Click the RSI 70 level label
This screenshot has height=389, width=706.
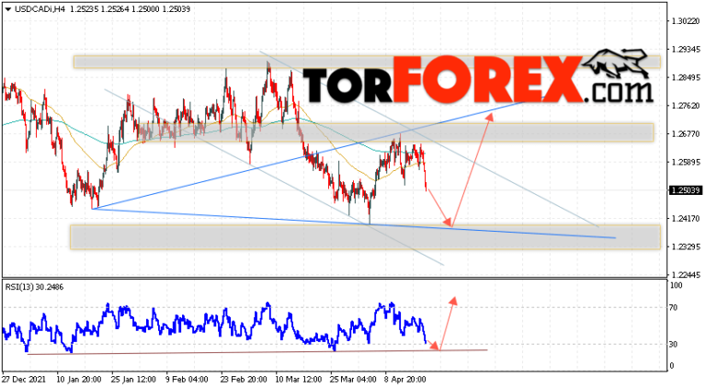pos(673,308)
